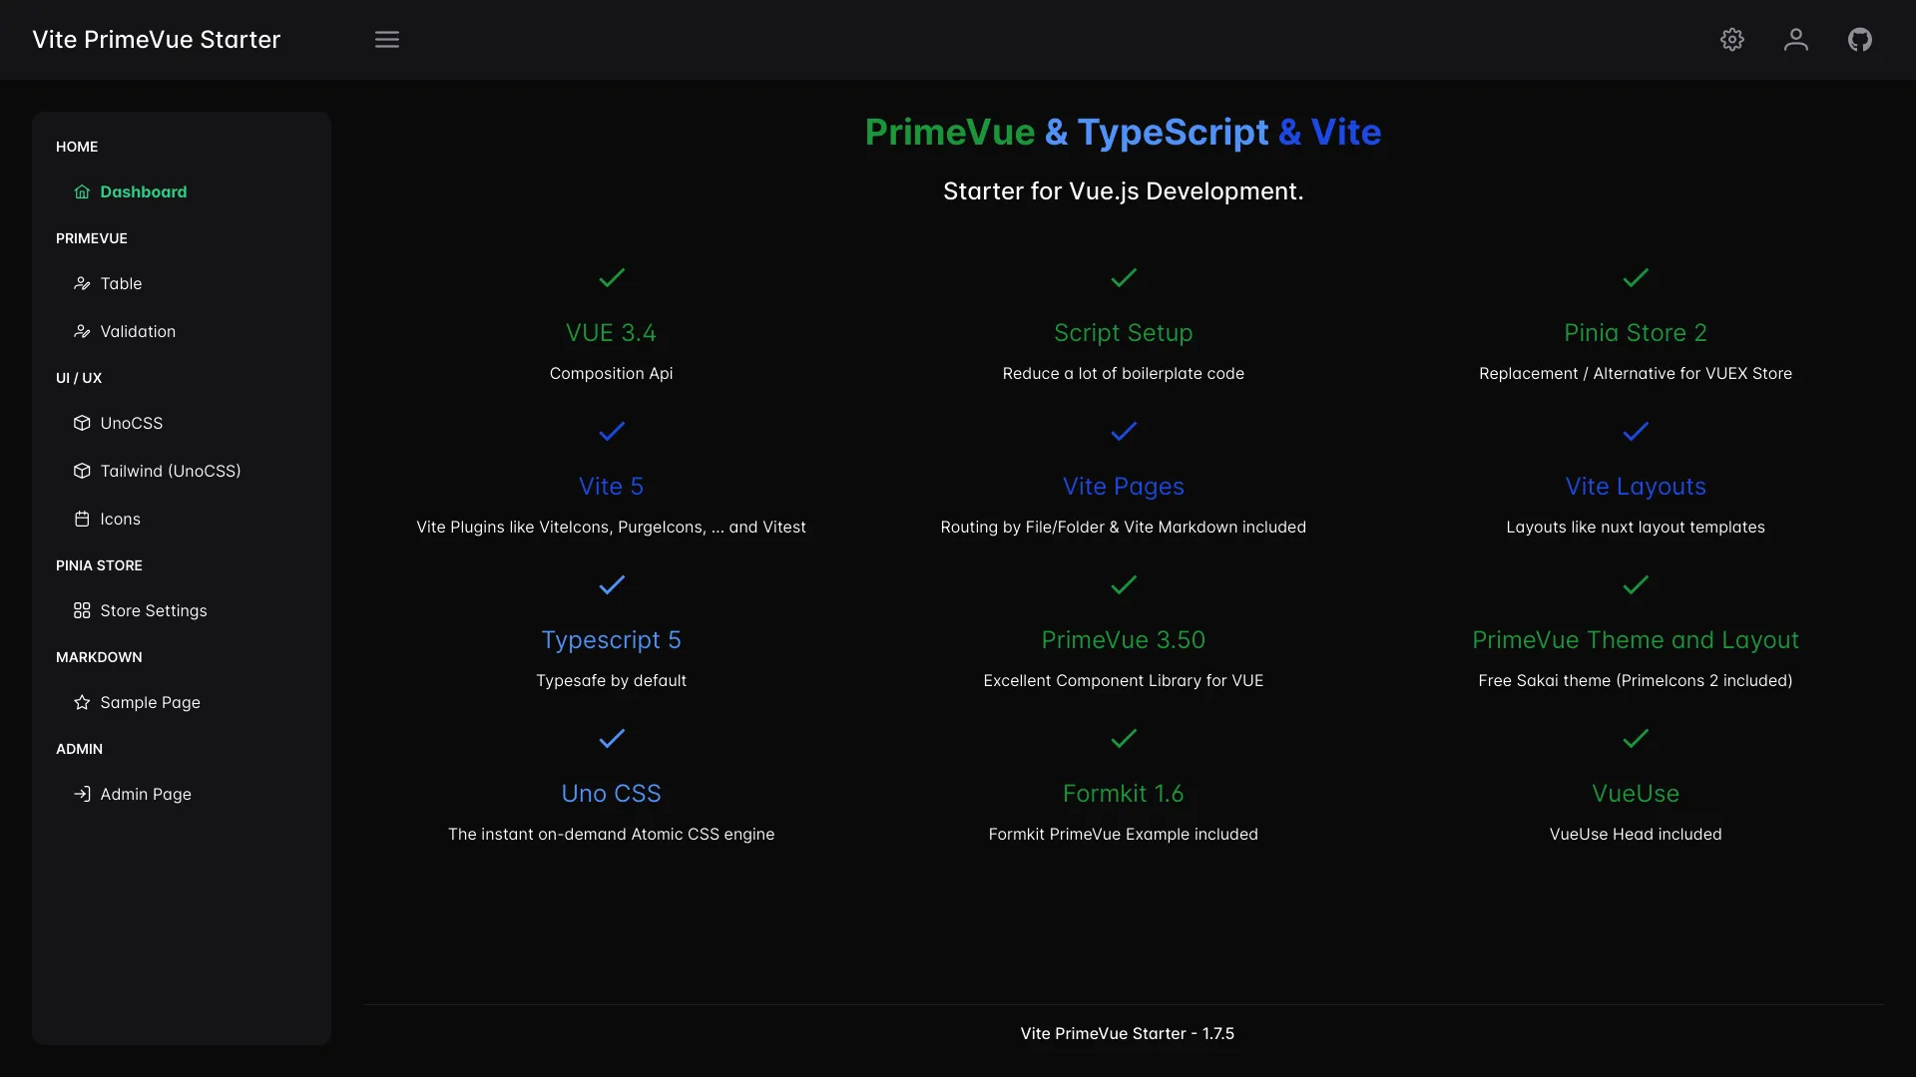Click the green checkmark above PrimeVue Theme and Layout
The height and width of the screenshot is (1077, 1916).
[1636, 585]
